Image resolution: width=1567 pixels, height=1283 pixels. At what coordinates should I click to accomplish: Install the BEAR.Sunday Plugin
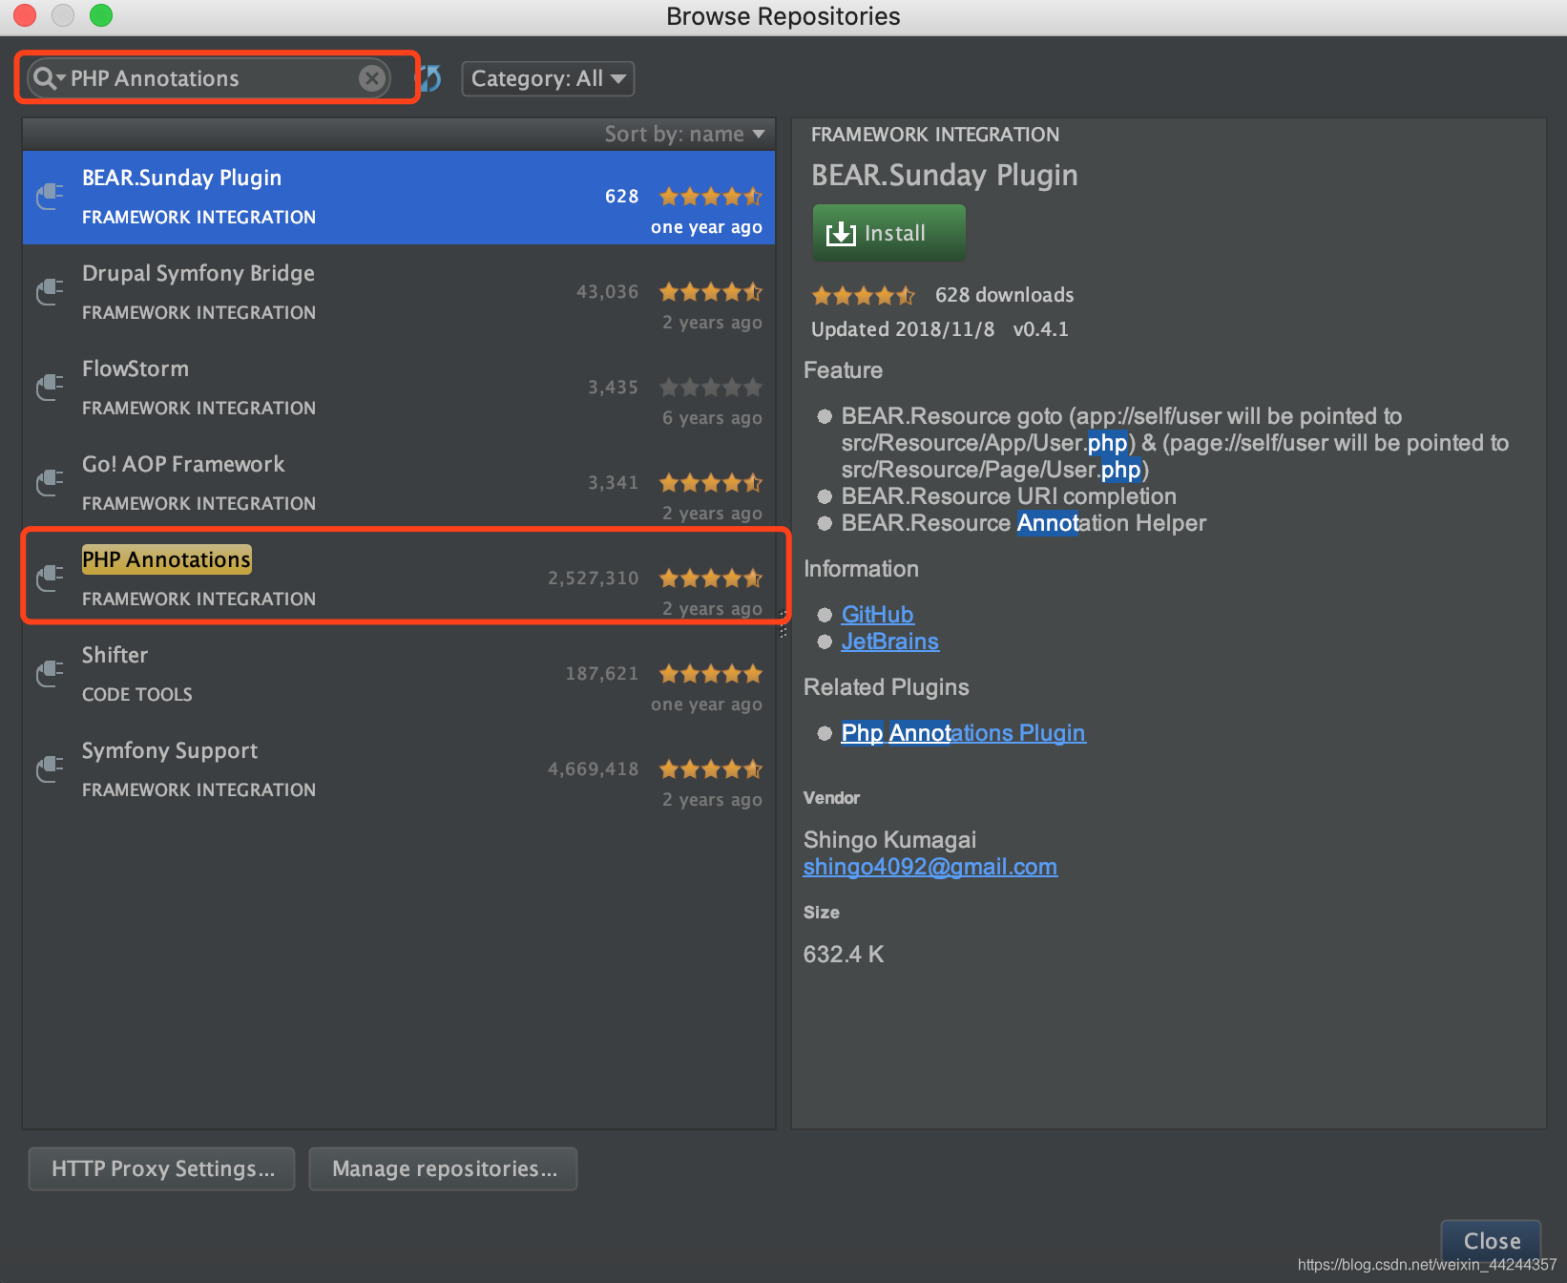[x=888, y=233]
